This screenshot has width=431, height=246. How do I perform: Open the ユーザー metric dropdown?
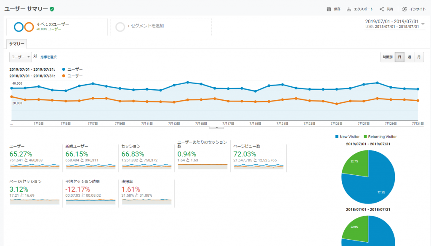point(21,57)
